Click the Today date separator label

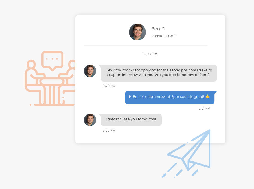click(150, 54)
